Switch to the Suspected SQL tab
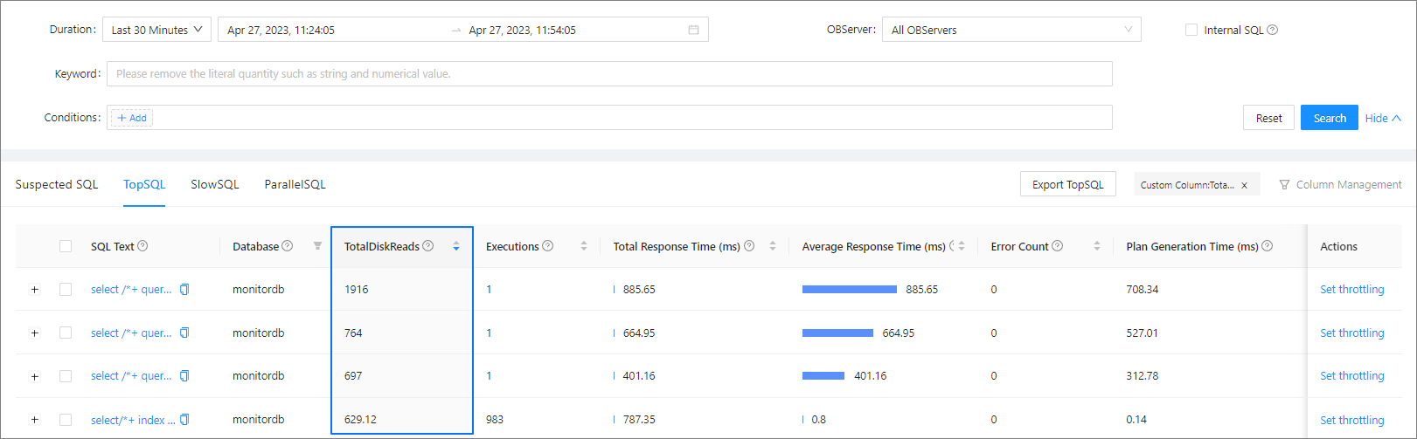 click(x=57, y=184)
